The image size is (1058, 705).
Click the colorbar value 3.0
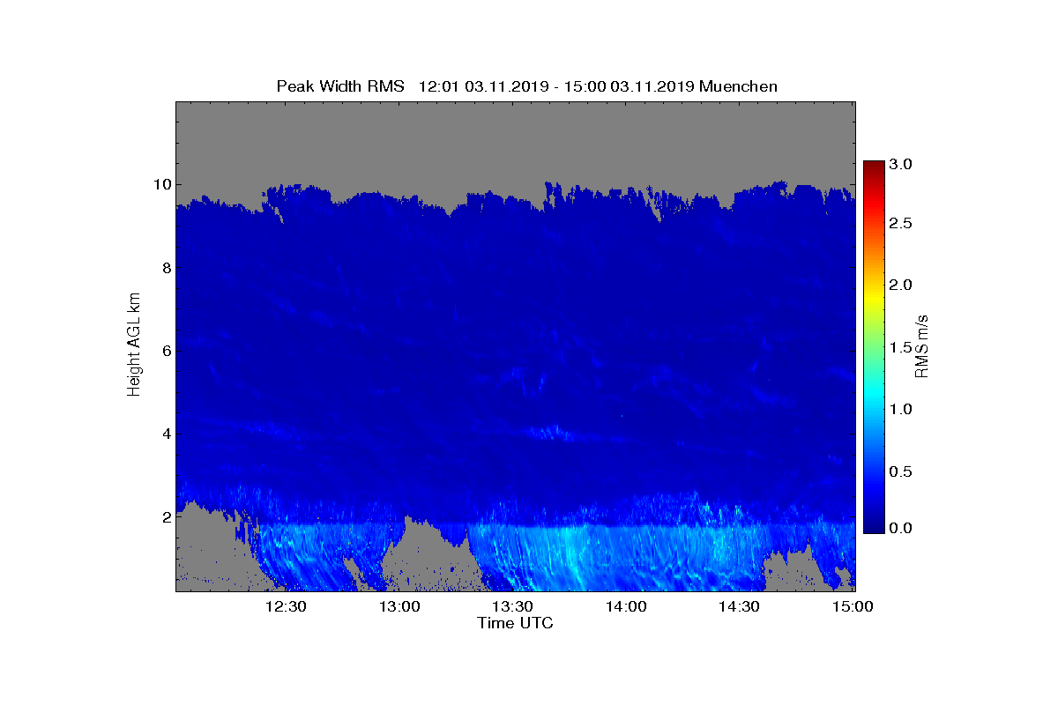click(900, 164)
